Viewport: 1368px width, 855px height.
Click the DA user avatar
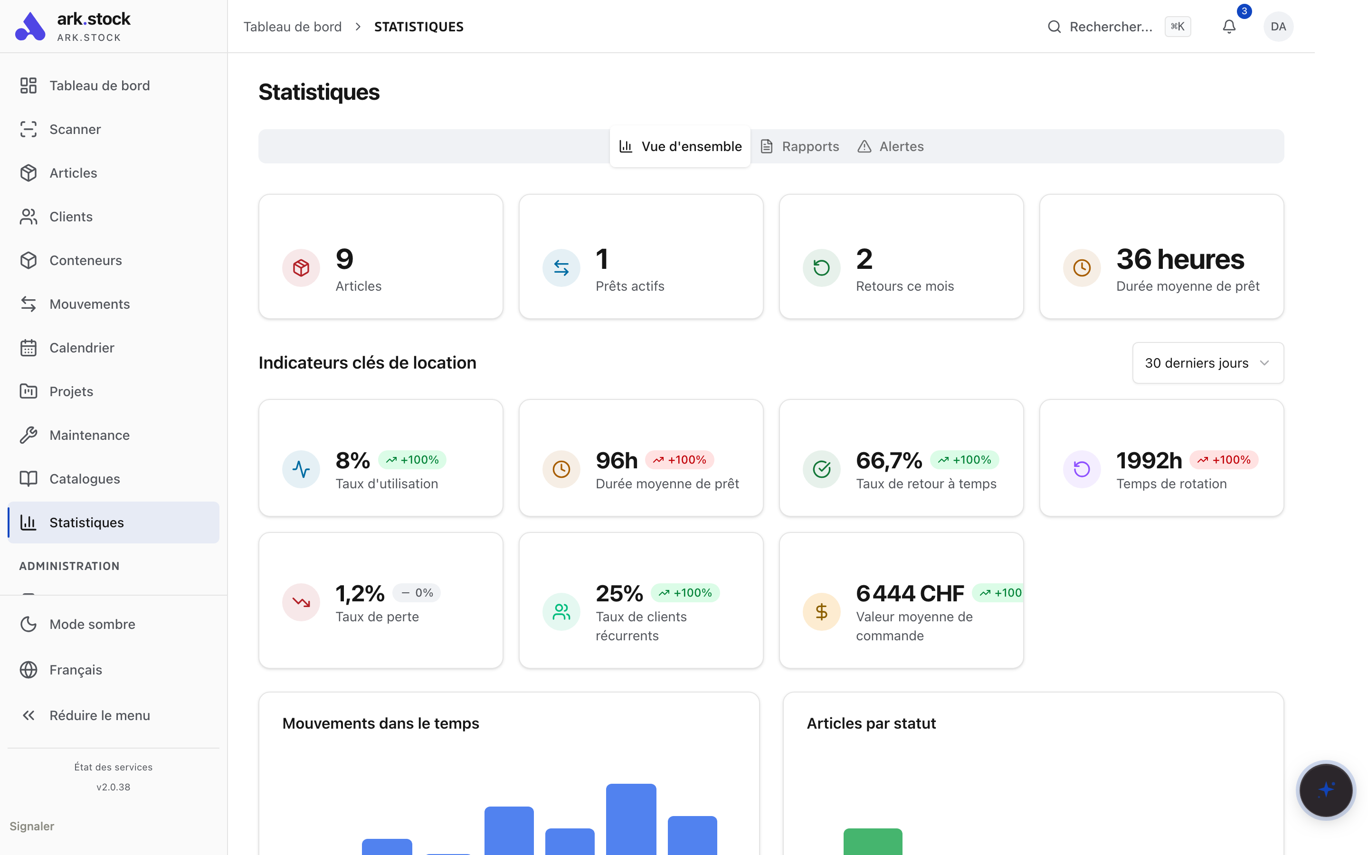(x=1278, y=27)
